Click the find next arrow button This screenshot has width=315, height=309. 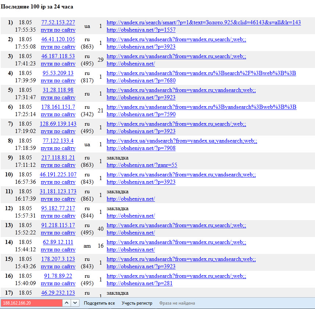coord(75,303)
